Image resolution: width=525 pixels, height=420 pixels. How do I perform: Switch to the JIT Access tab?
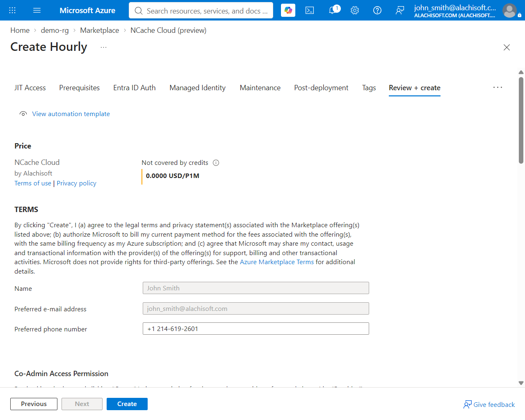30,88
